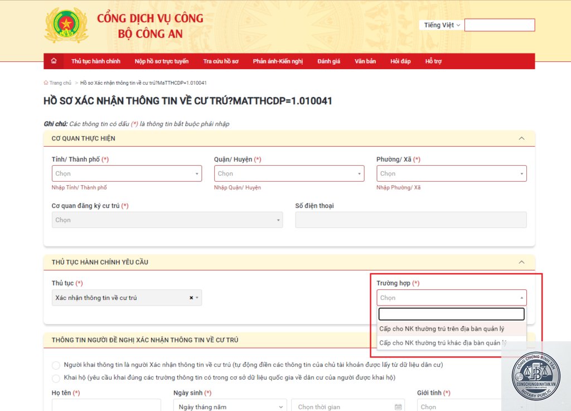This screenshot has width=571, height=411.
Task: Click the search box inside Trường hợp dropdown
Action: click(452, 314)
